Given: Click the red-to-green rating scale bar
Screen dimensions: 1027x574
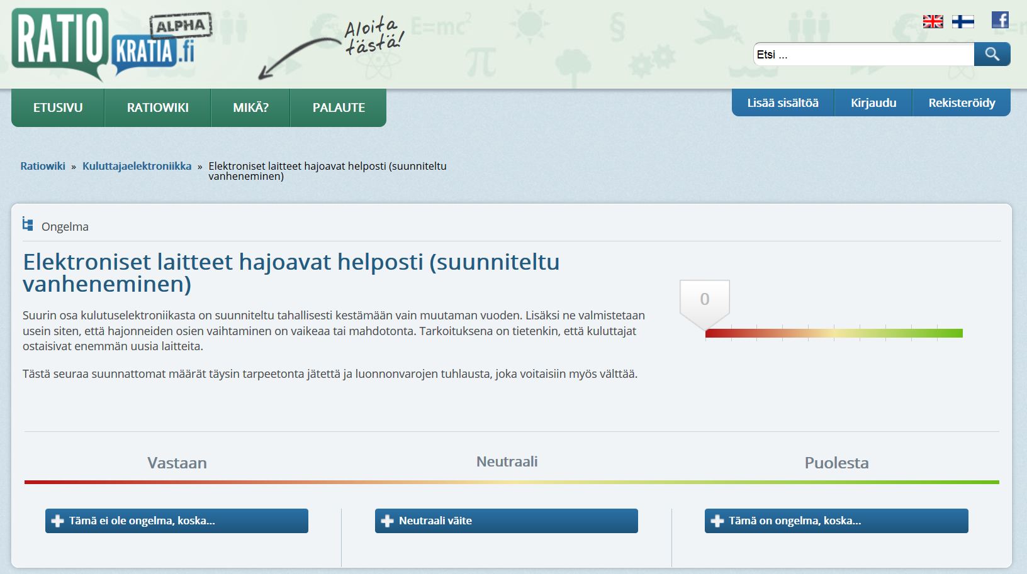Looking at the screenshot, I should pos(834,333).
